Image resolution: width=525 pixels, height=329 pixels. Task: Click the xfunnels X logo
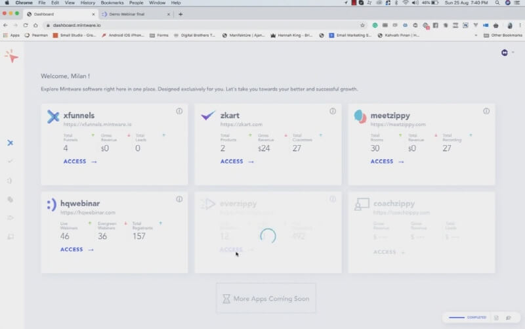click(53, 117)
